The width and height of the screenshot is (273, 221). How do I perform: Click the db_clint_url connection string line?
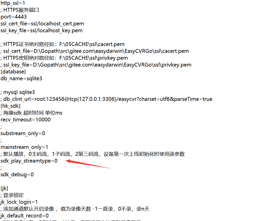106,99
